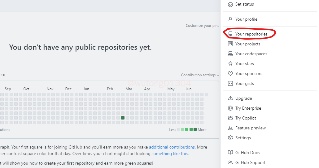Choose Try Enterprise menu entry
Viewport: 319px width, 168px height.
pyautogui.click(x=248, y=108)
